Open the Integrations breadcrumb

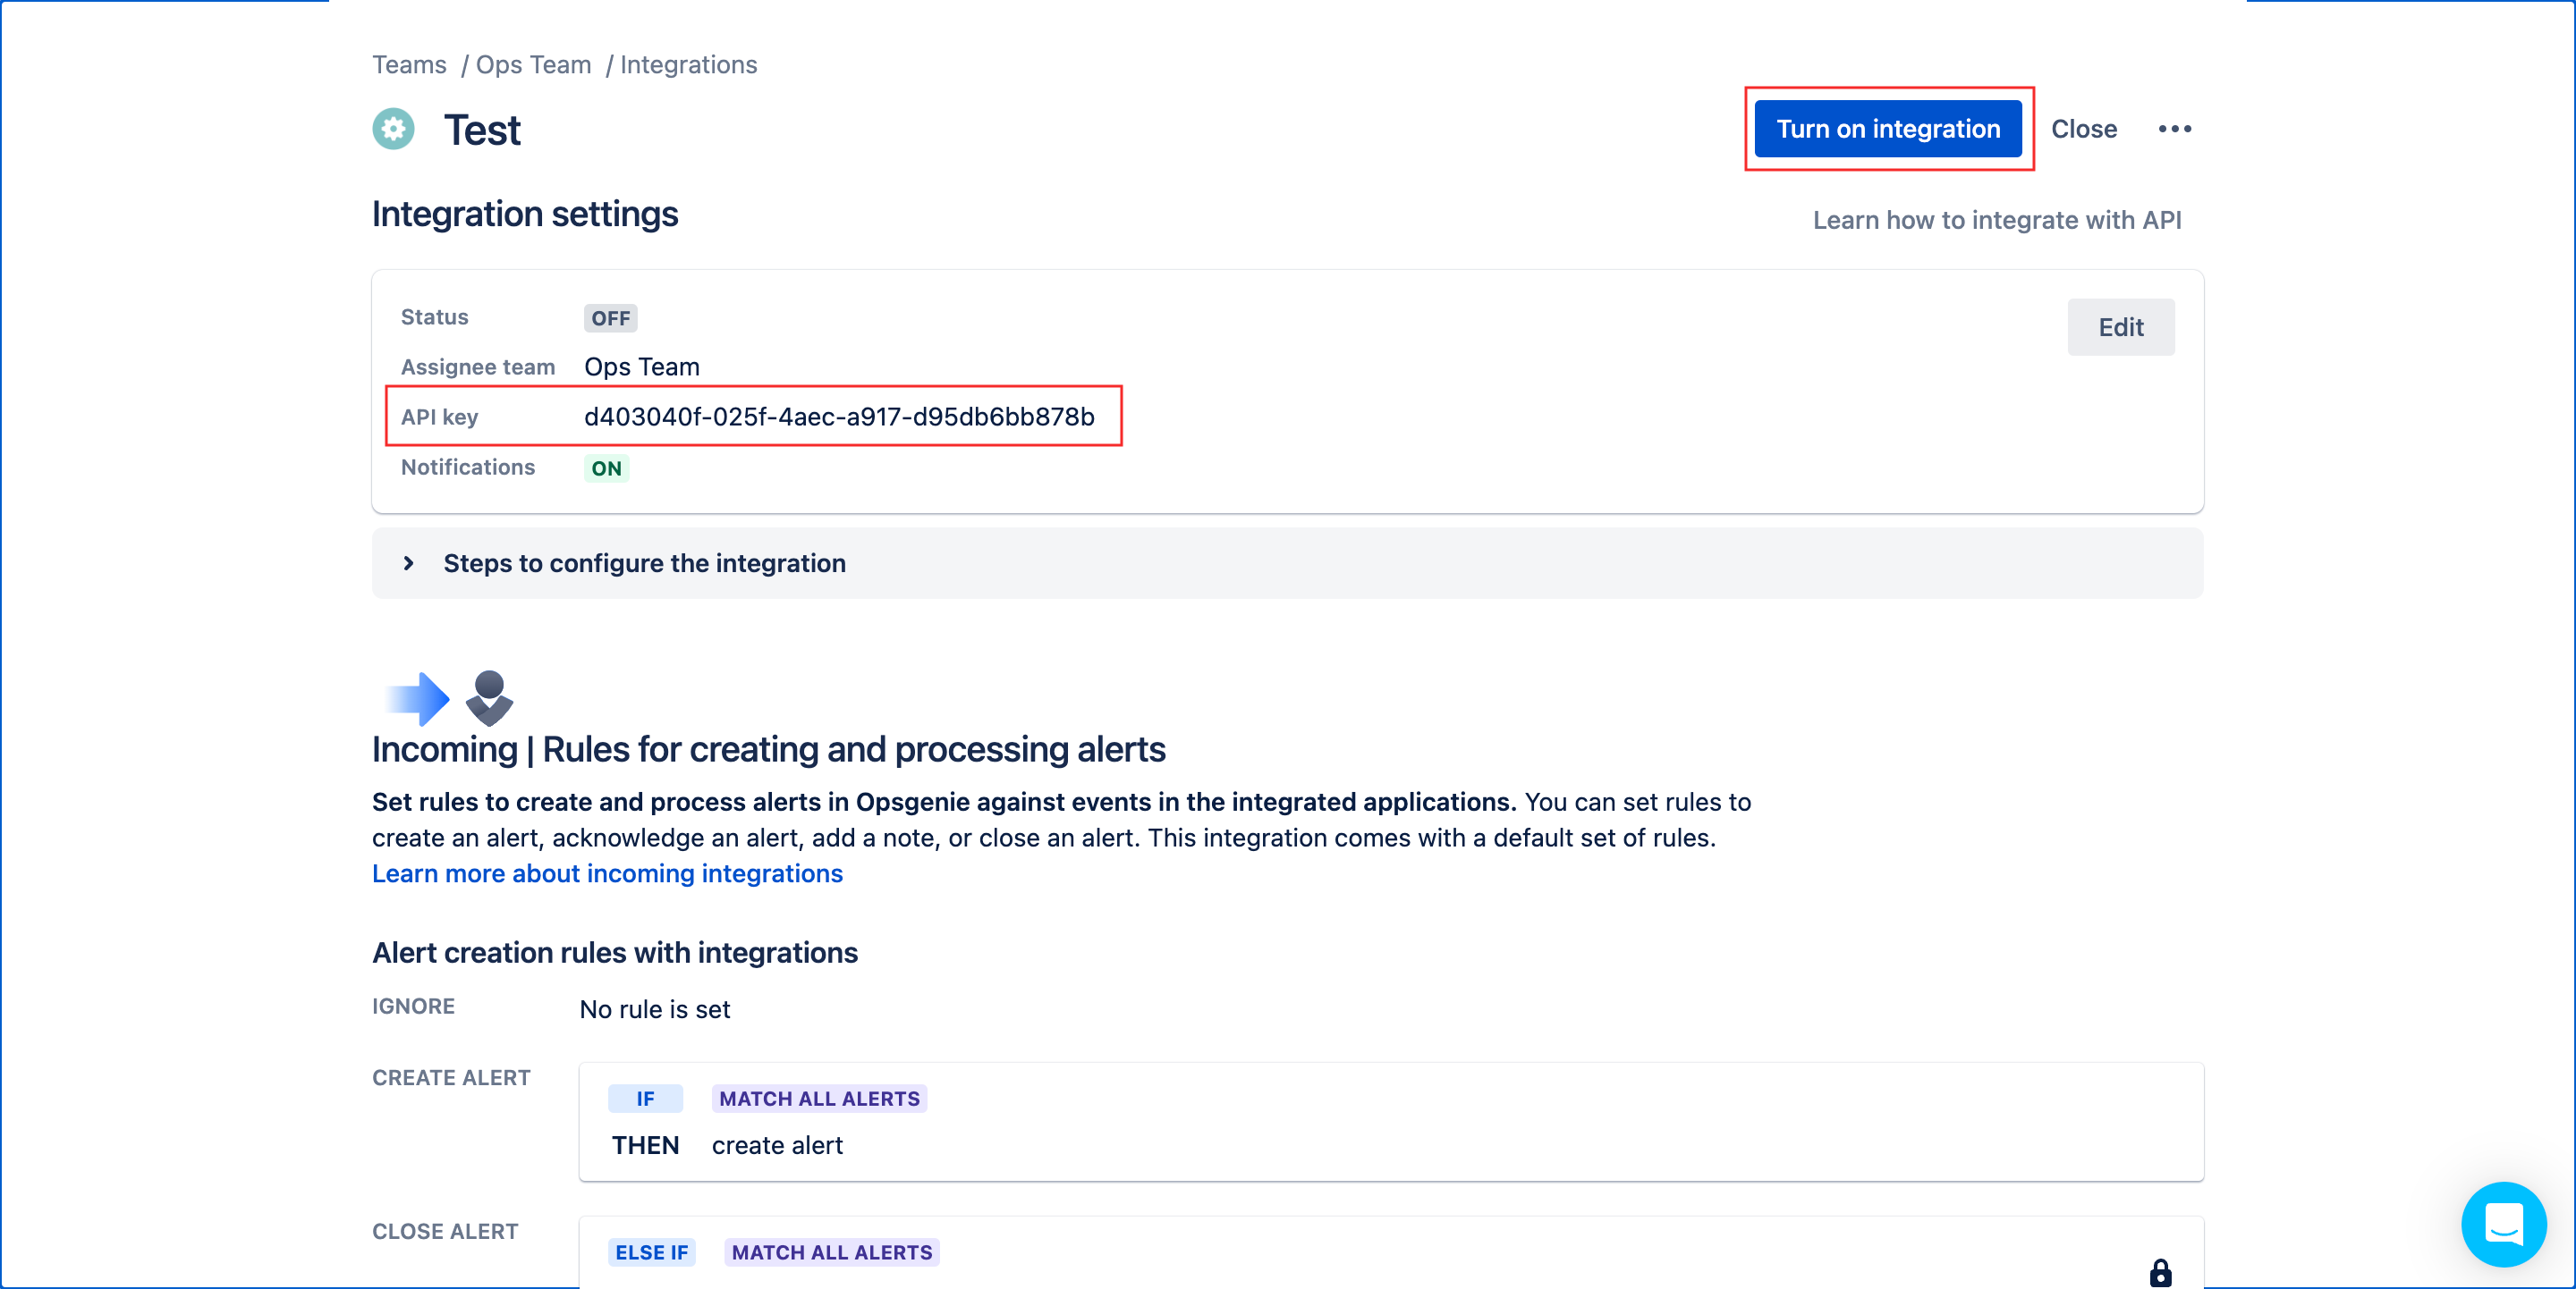(688, 65)
